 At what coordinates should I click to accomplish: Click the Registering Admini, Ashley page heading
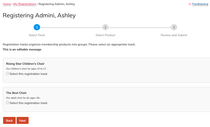pos(39,15)
